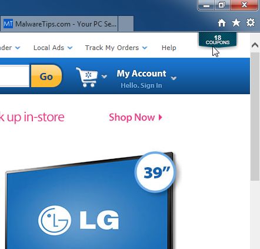Select the MalwareTips.com browser tab
260x249 pixels.
[59, 24]
